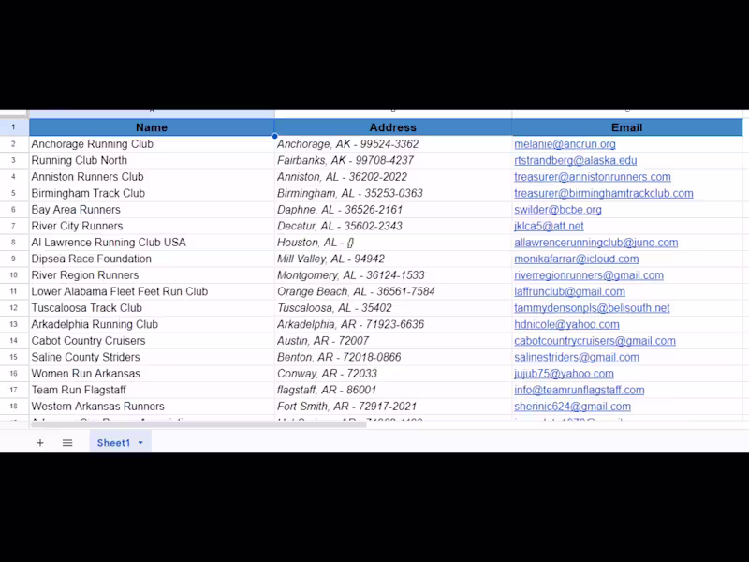Select the Western Arkansas Runners cell
This screenshot has width=749, height=562.
[152, 407]
